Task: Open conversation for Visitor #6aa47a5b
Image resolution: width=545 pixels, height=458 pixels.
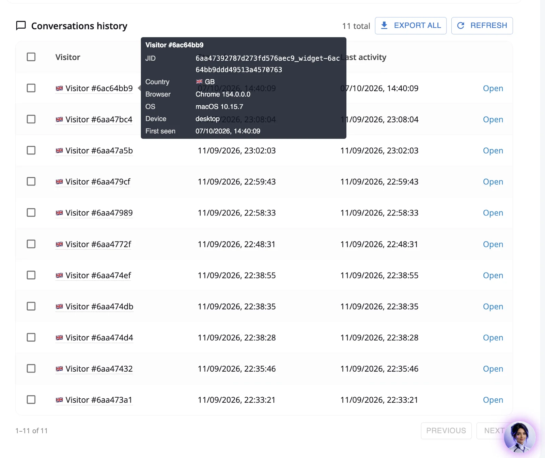Action: click(493, 151)
